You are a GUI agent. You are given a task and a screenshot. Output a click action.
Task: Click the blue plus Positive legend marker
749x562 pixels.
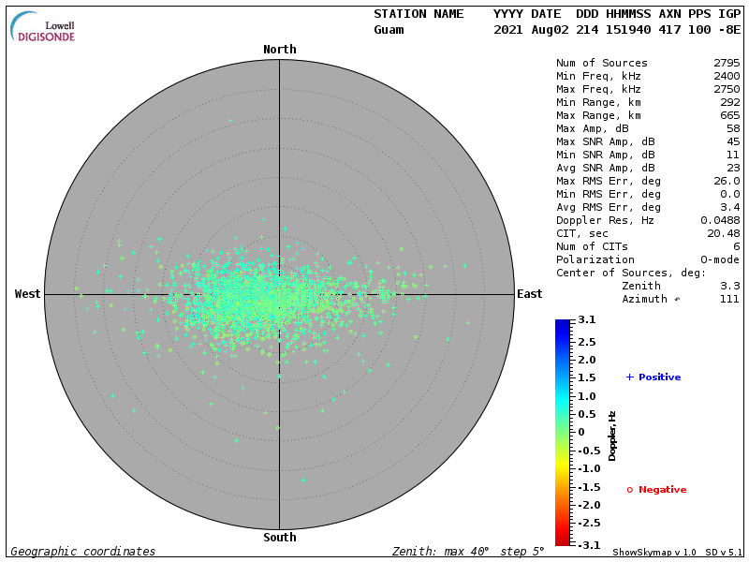(x=630, y=377)
